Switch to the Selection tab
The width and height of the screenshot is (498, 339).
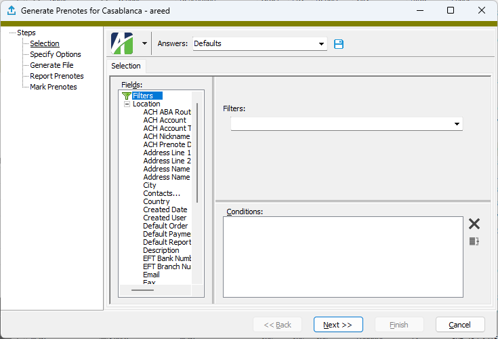point(126,66)
